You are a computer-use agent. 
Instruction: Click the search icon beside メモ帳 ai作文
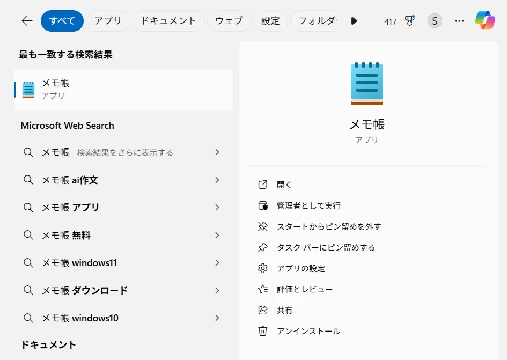pos(28,180)
